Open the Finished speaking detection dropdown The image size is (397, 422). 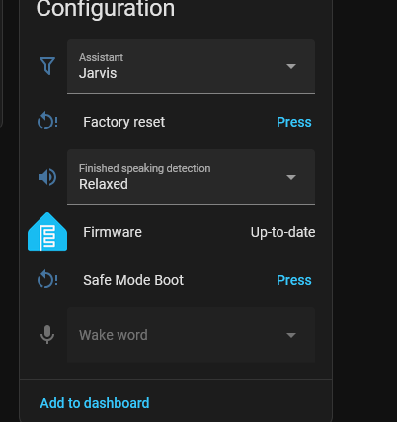click(191, 177)
